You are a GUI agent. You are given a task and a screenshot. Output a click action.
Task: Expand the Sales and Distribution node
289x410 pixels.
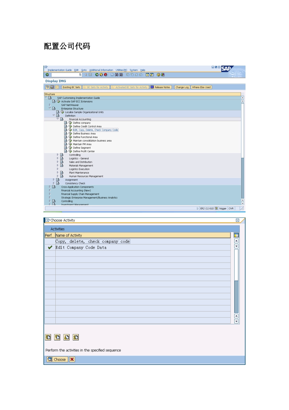pos(58,162)
